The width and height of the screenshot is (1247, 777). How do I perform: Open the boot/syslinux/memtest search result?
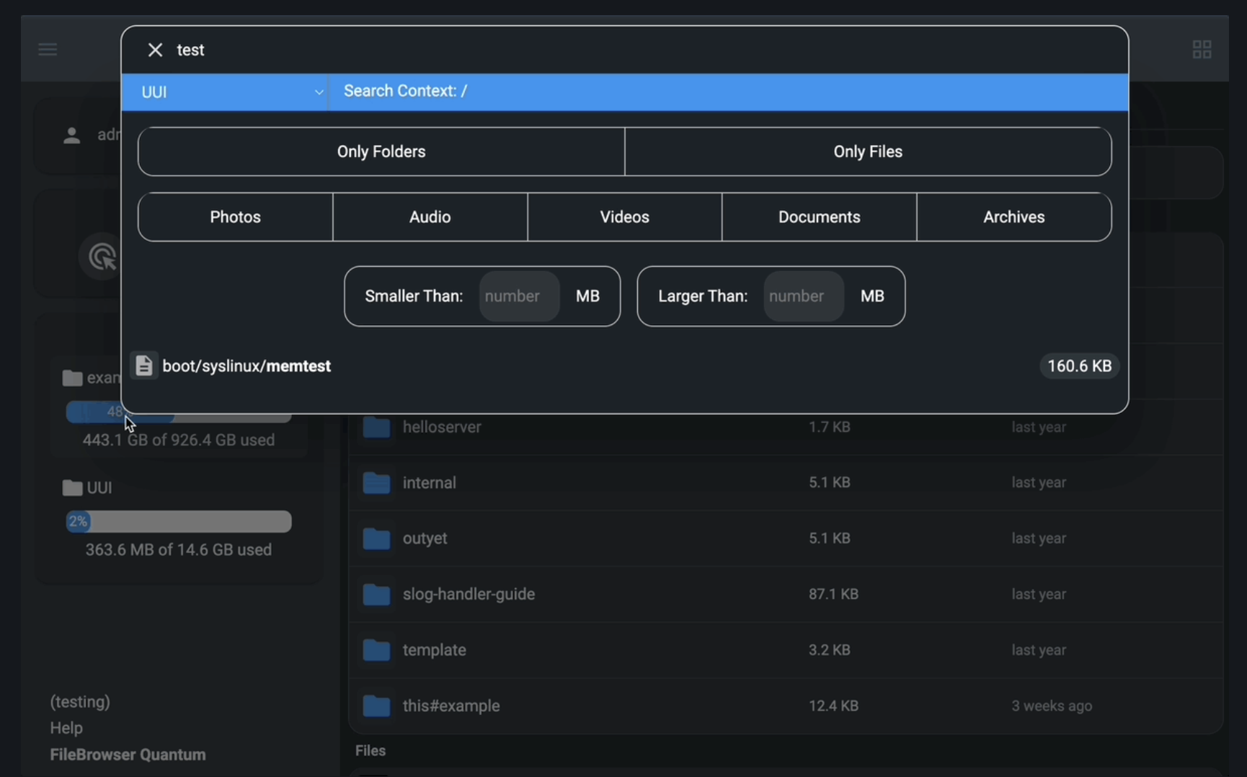point(624,366)
